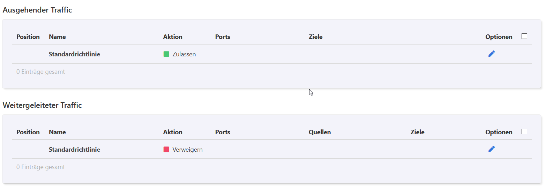Select the Zulassen action label
546x191 pixels.
(184, 54)
